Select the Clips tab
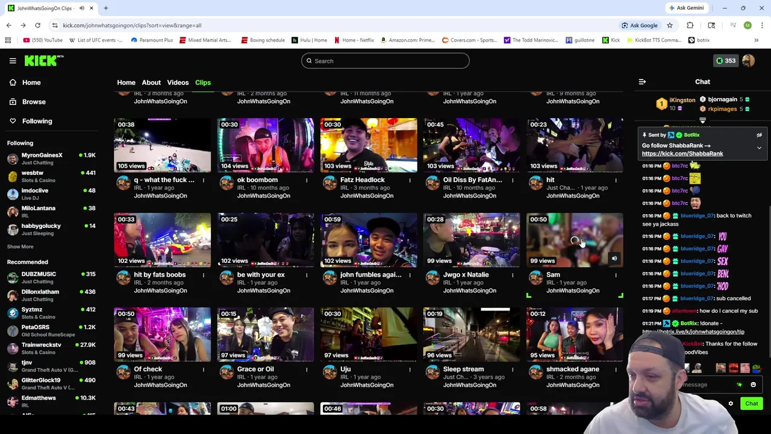 202,83
